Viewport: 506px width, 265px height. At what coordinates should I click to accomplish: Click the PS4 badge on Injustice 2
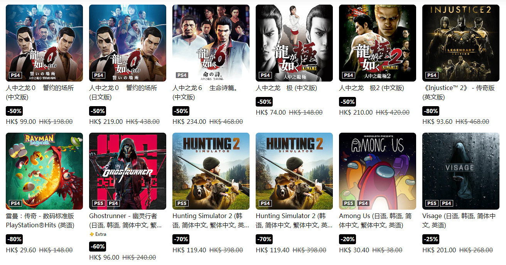pos(432,75)
